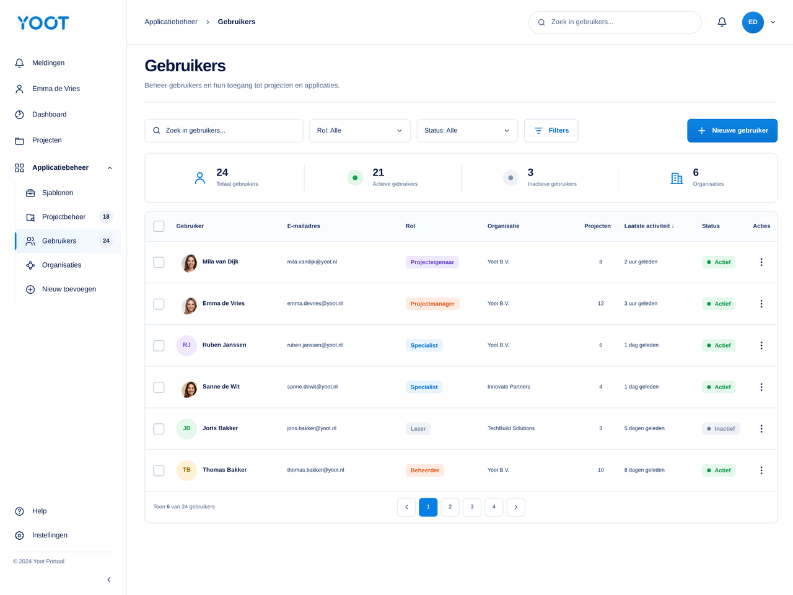
Task: Go to page 4
Action: (494, 507)
